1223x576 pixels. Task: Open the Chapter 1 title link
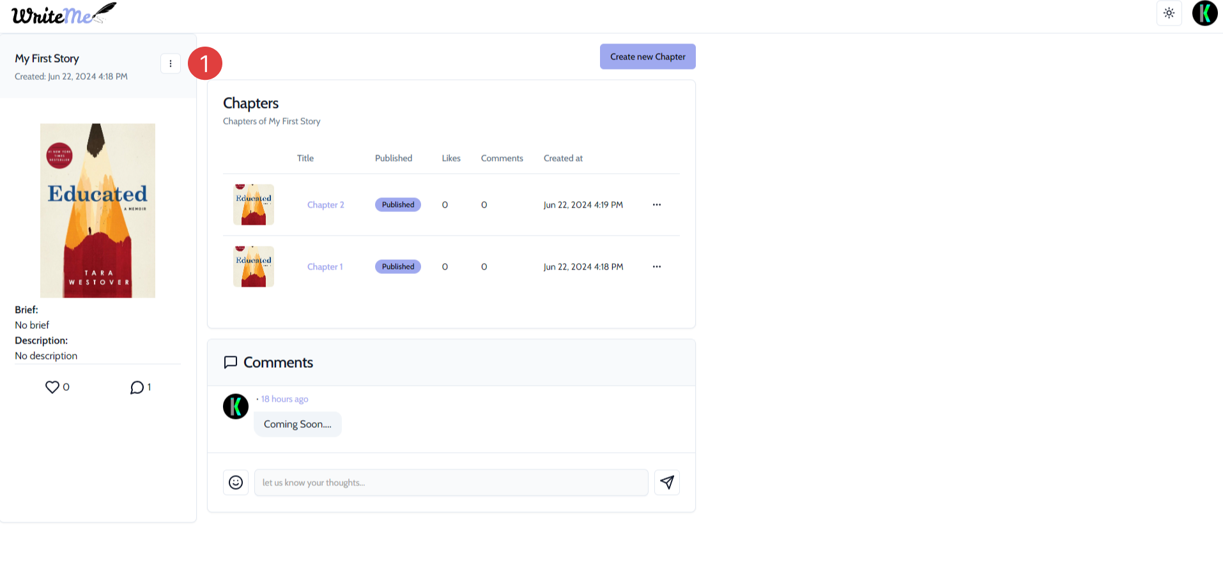click(x=325, y=267)
